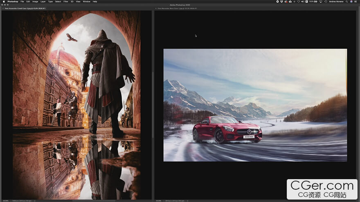Open the Edit menu
Image resolution: width=360 pixels, height=202 pixels.
click(28, 2)
